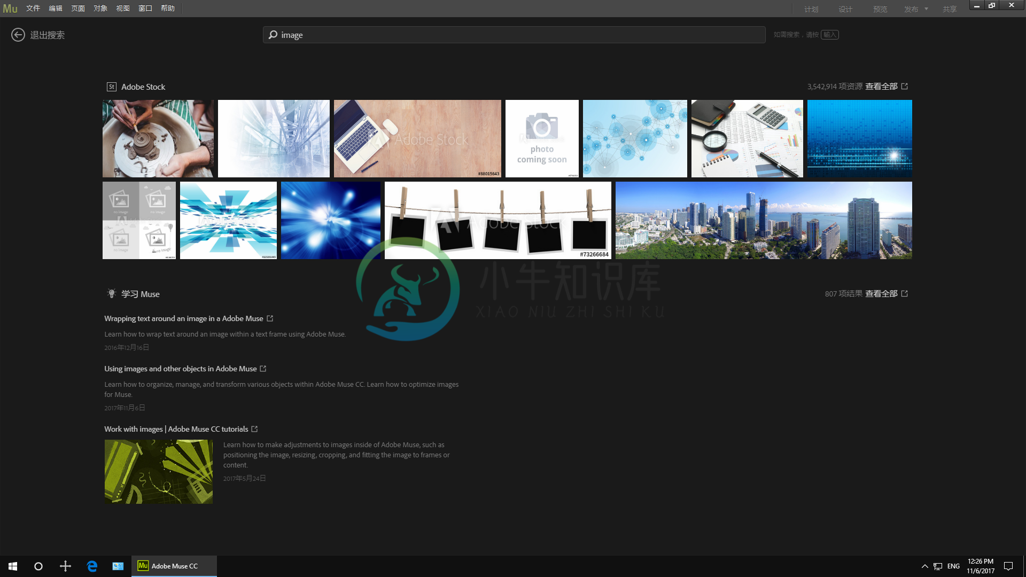
Task: Click the taskbar crosshair move icon
Action: pos(65,566)
